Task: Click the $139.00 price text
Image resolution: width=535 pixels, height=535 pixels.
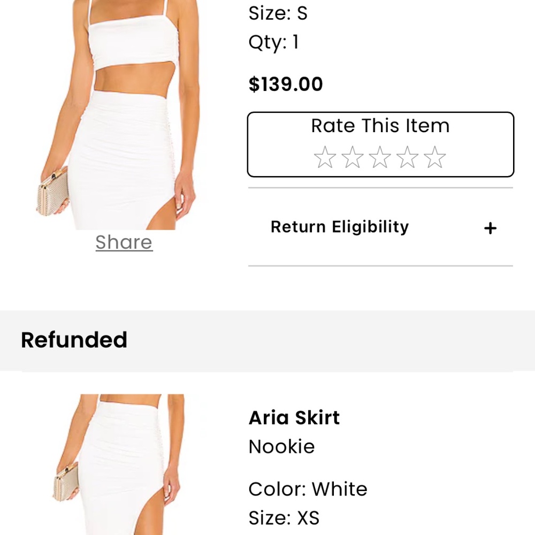Action: click(285, 84)
